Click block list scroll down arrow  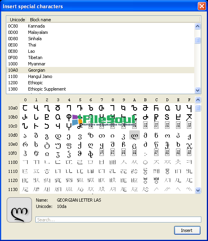197,90
